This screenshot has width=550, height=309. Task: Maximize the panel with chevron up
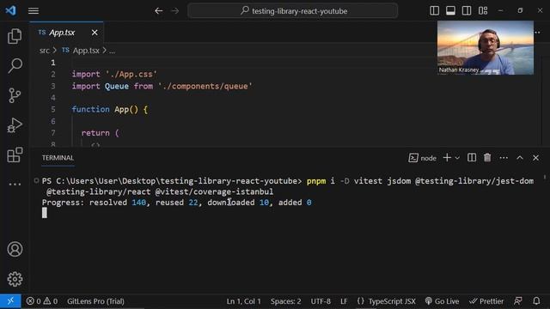point(520,158)
